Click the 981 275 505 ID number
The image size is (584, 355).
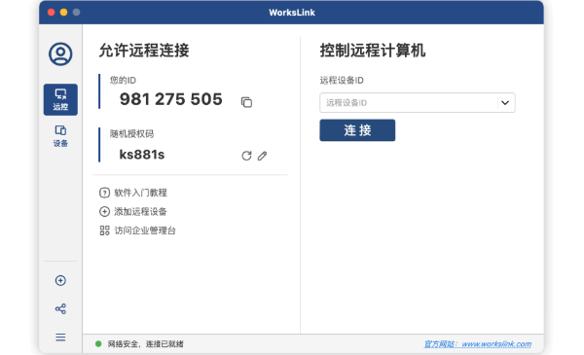[171, 99]
